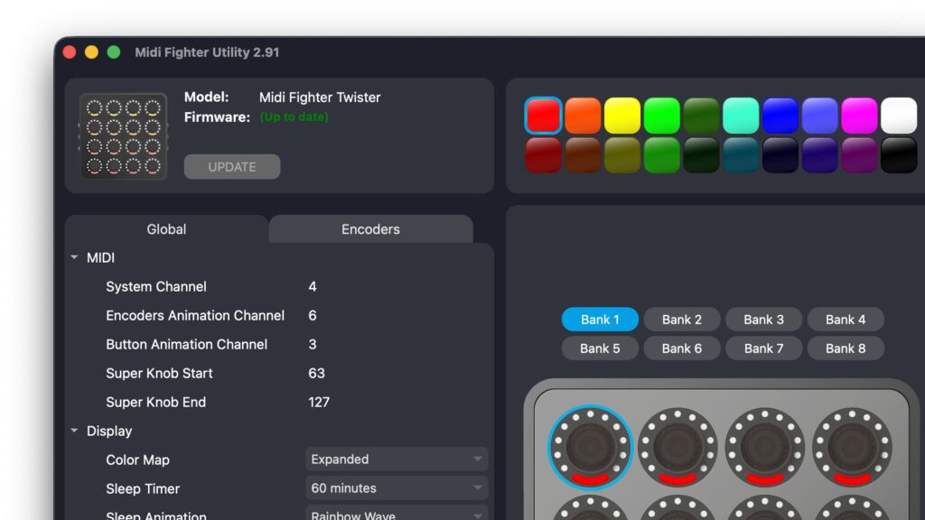The width and height of the screenshot is (925, 520).
Task: Edit the Super Knob Start value 63
Action: pyautogui.click(x=316, y=373)
